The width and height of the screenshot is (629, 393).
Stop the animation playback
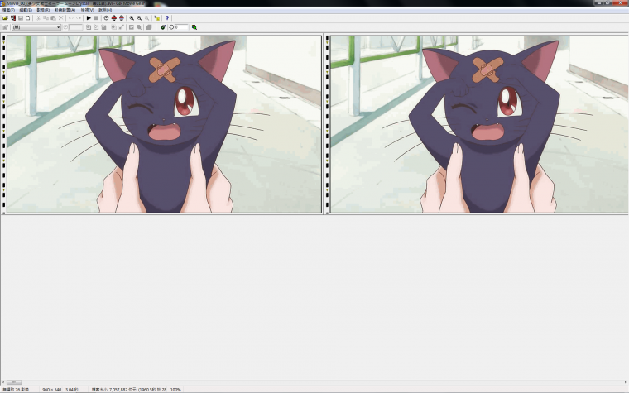[96, 17]
